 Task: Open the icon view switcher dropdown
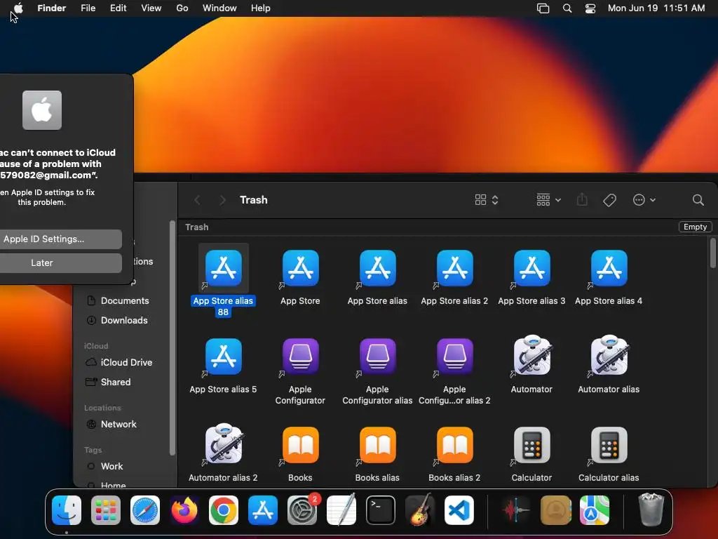(x=487, y=200)
